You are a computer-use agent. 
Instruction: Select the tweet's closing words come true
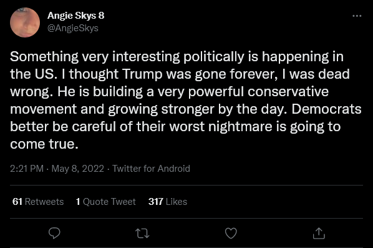(x=44, y=144)
